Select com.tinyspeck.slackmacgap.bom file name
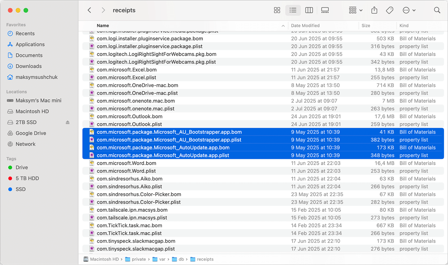This screenshot has height=265, width=448. pos(136,241)
